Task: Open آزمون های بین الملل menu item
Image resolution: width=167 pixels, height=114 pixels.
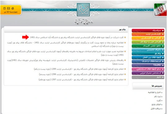Action: (x=148, y=57)
